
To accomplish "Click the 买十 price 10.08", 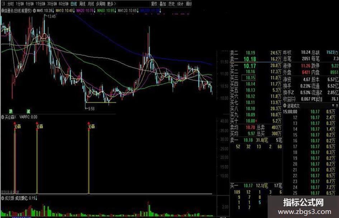I will [x=250, y=121].
